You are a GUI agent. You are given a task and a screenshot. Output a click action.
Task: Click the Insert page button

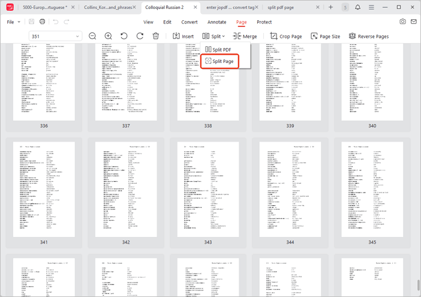183,36
